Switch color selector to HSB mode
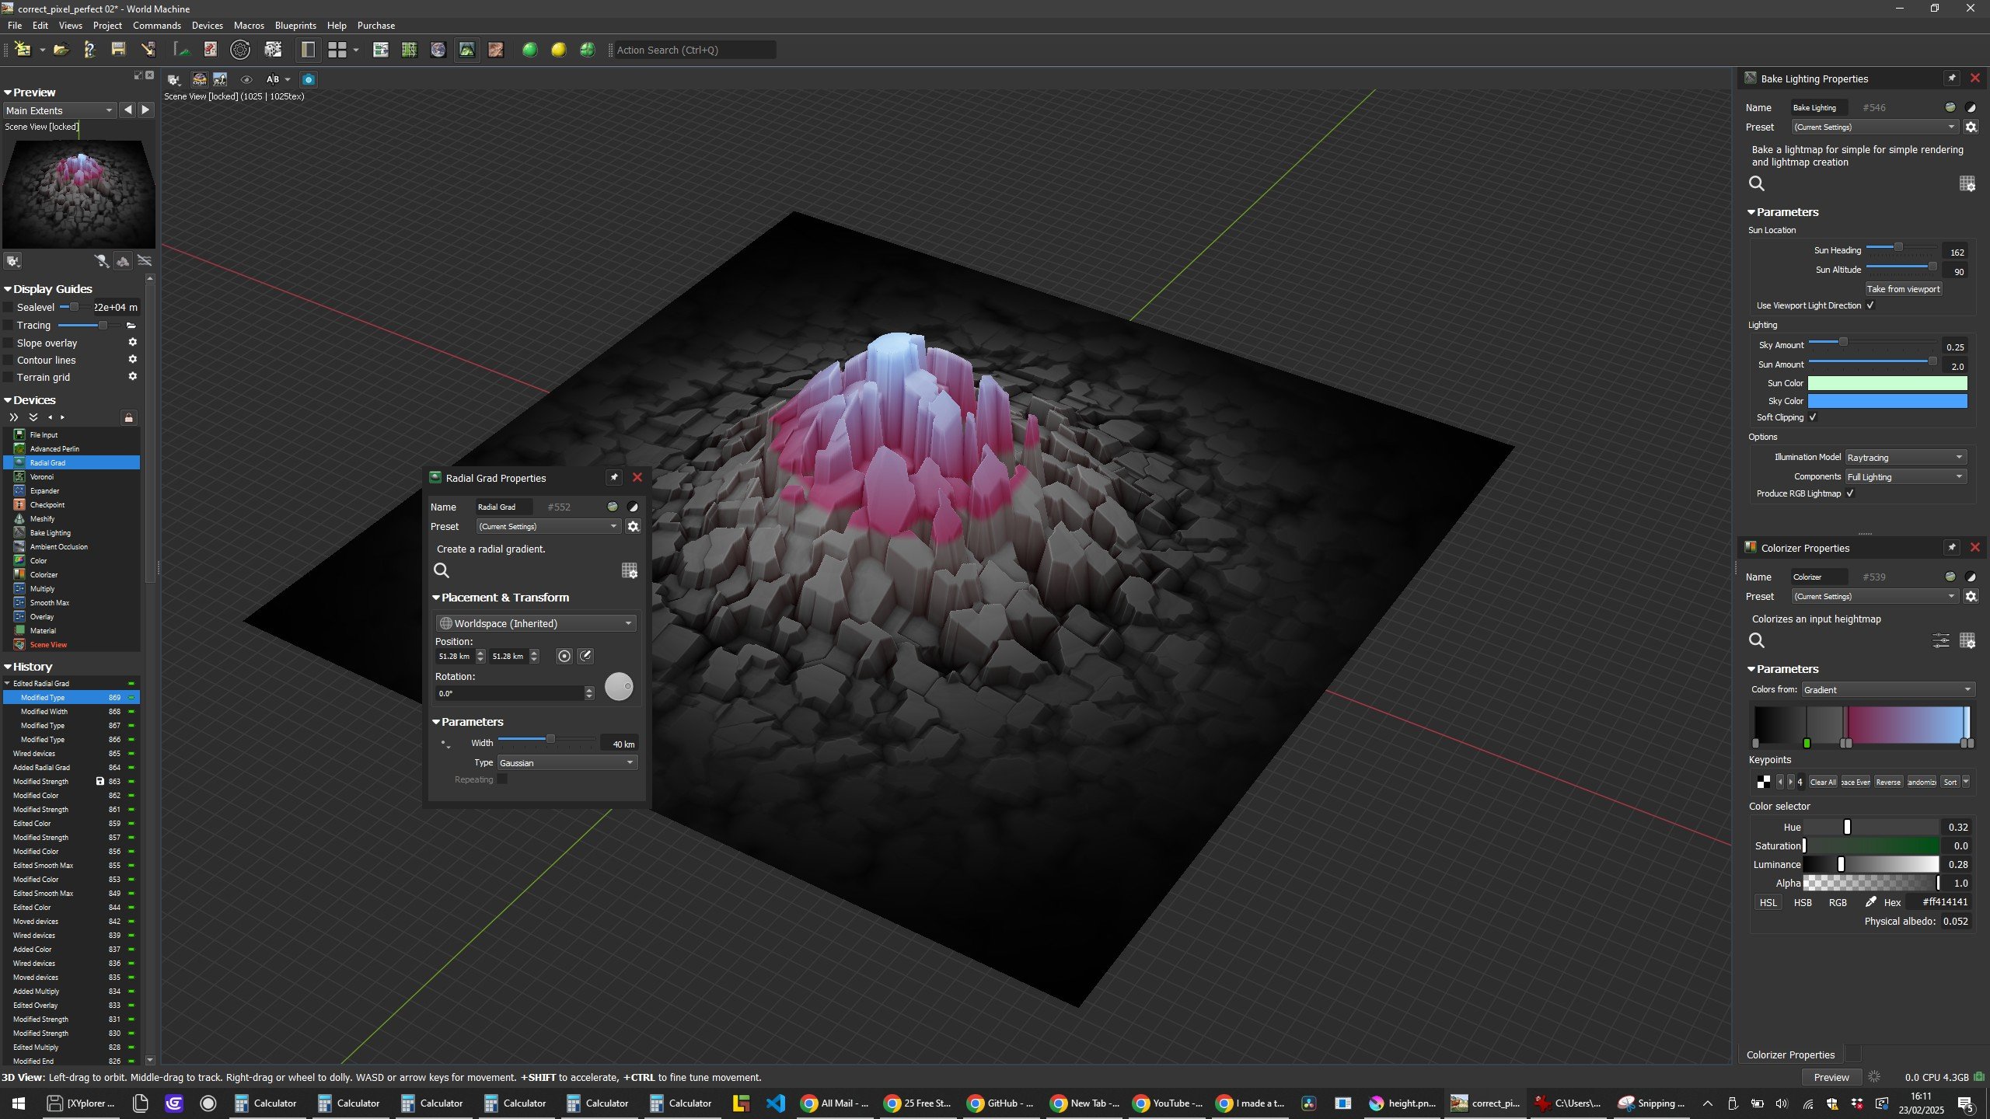Viewport: 1990px width, 1119px height. 1802,902
